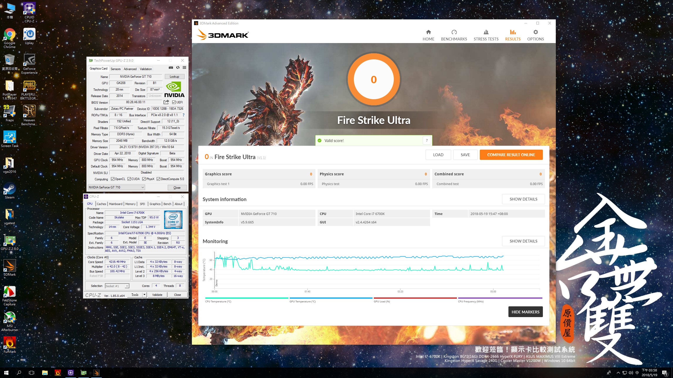Viewport: 673px width, 378px height.
Task: Expand NVIDIA GeForce GT 710 dropdown
Action: 143,187
